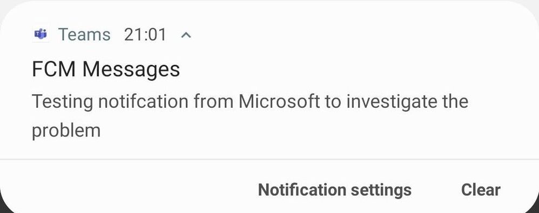Tap the misspelled word 'notifcation' in body

[143, 101]
